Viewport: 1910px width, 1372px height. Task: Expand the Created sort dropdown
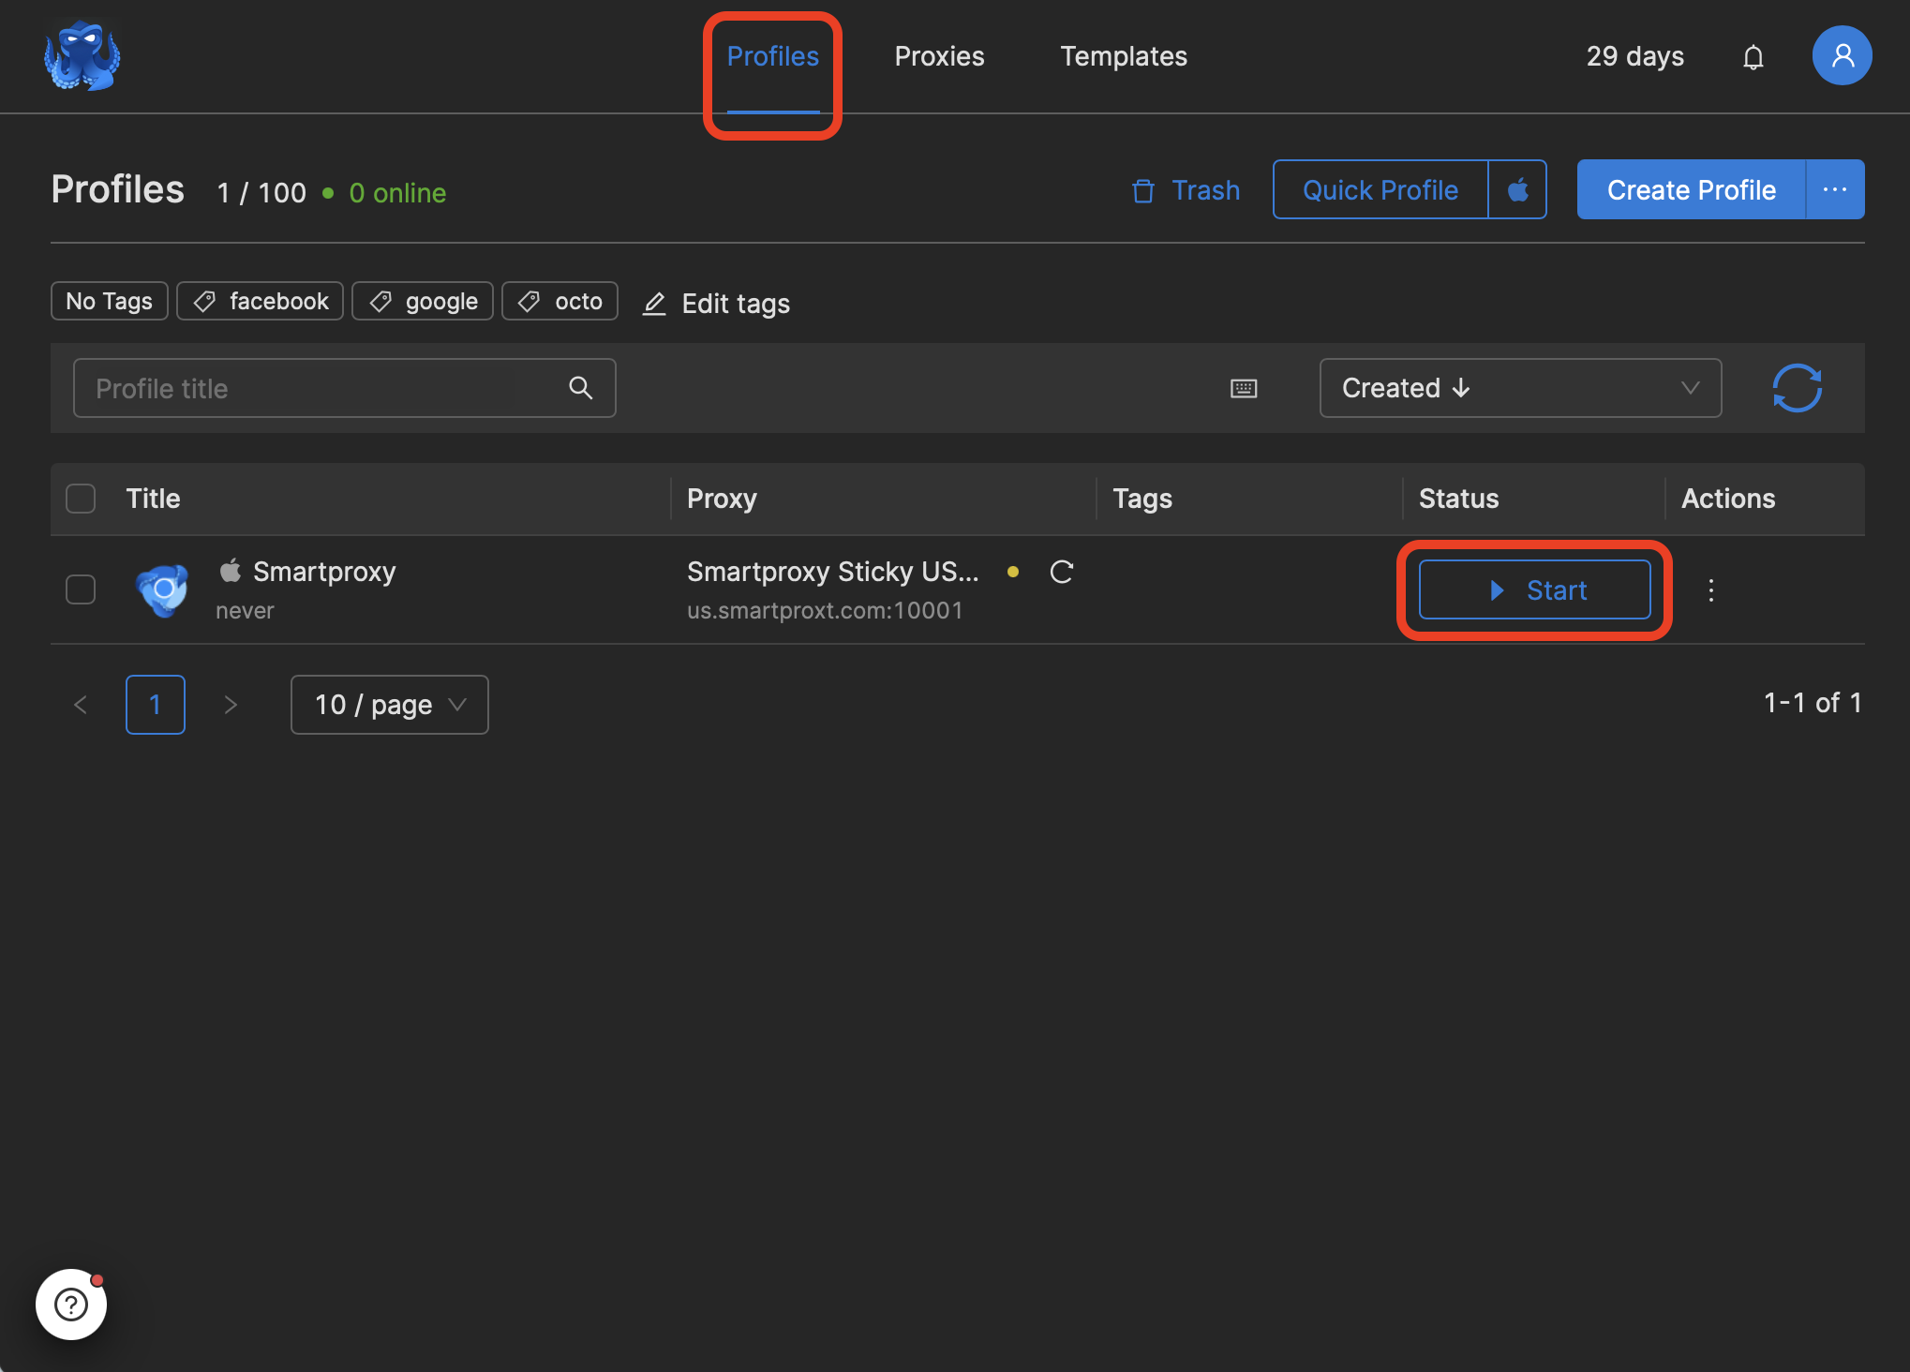(x=1520, y=388)
